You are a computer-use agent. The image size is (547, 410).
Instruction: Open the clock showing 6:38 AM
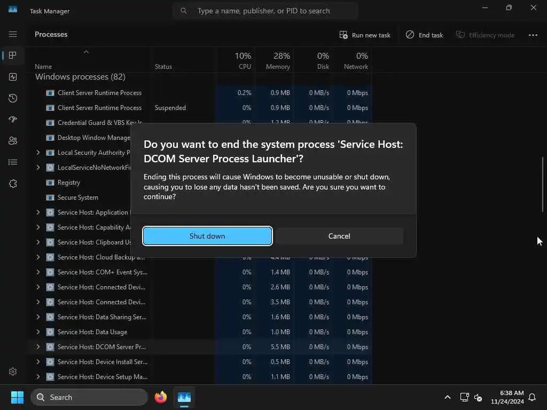tap(507, 397)
